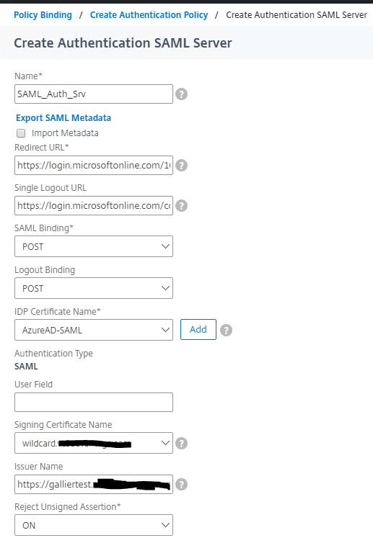Viewport: 373px width, 543px height.
Task: Show help for Single Logout URL
Action: click(x=181, y=206)
